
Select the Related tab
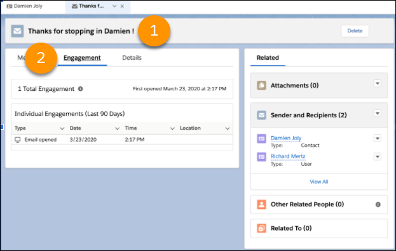coord(268,58)
